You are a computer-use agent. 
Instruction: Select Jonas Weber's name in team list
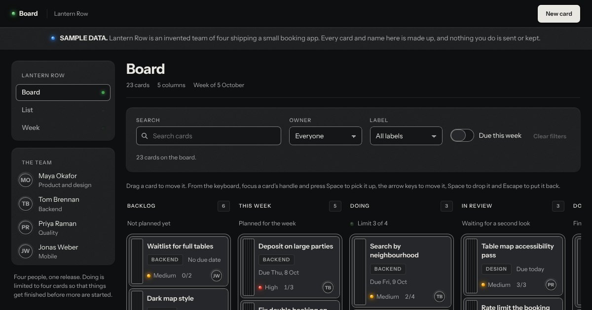(x=58, y=247)
